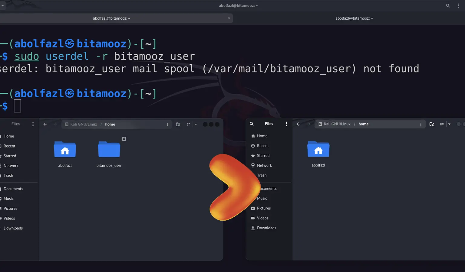Open path bar options menu in right Files window

click(421, 124)
